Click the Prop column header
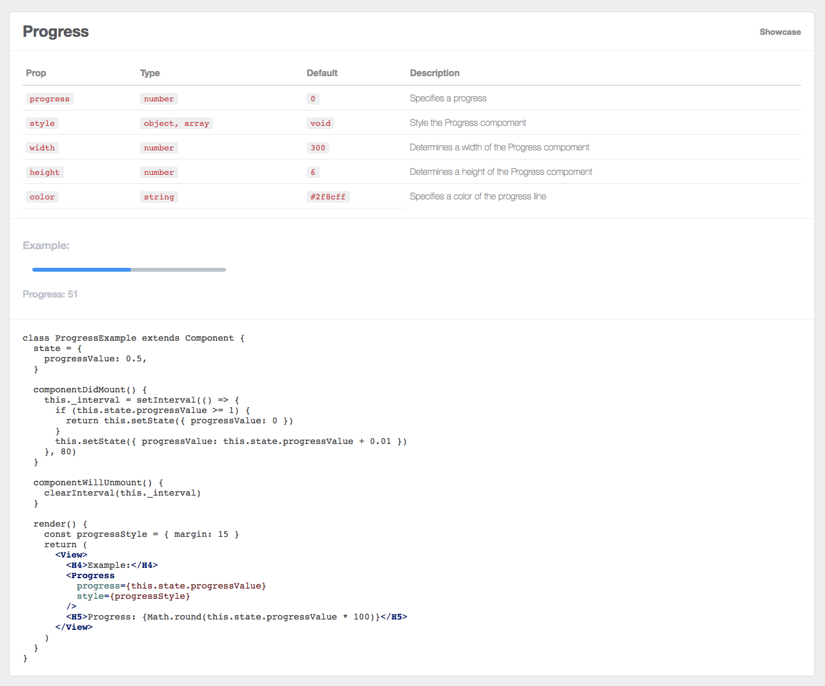 36,73
